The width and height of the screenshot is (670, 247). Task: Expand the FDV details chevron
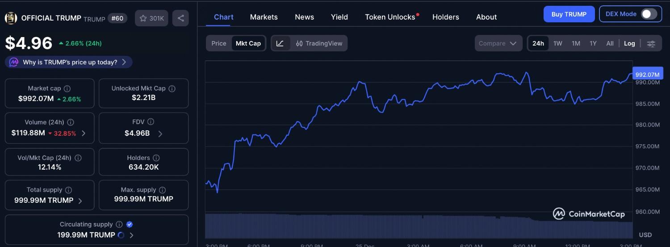160,134
